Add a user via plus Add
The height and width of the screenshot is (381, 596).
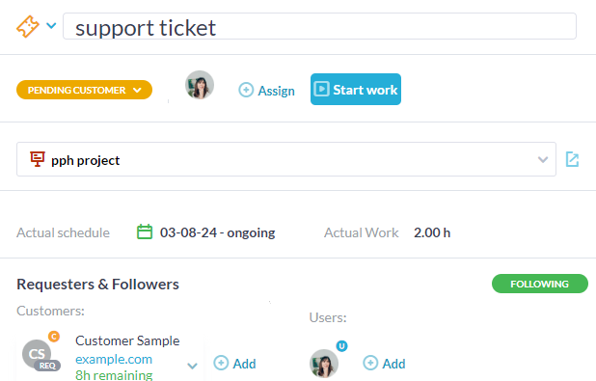pos(384,364)
